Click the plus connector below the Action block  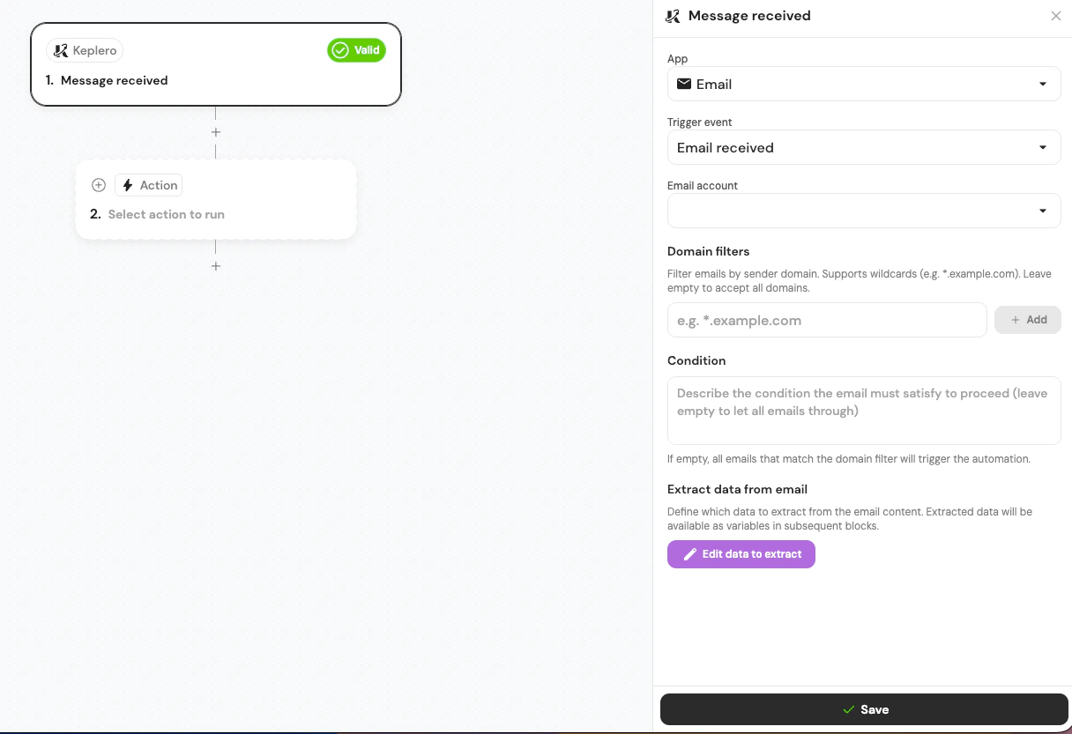tap(215, 265)
